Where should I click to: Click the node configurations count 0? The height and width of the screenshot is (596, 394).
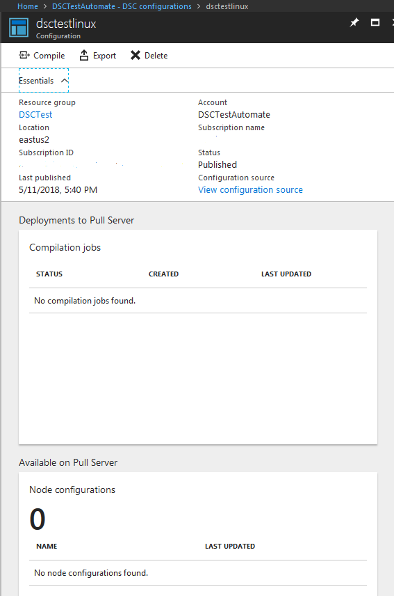tap(38, 519)
